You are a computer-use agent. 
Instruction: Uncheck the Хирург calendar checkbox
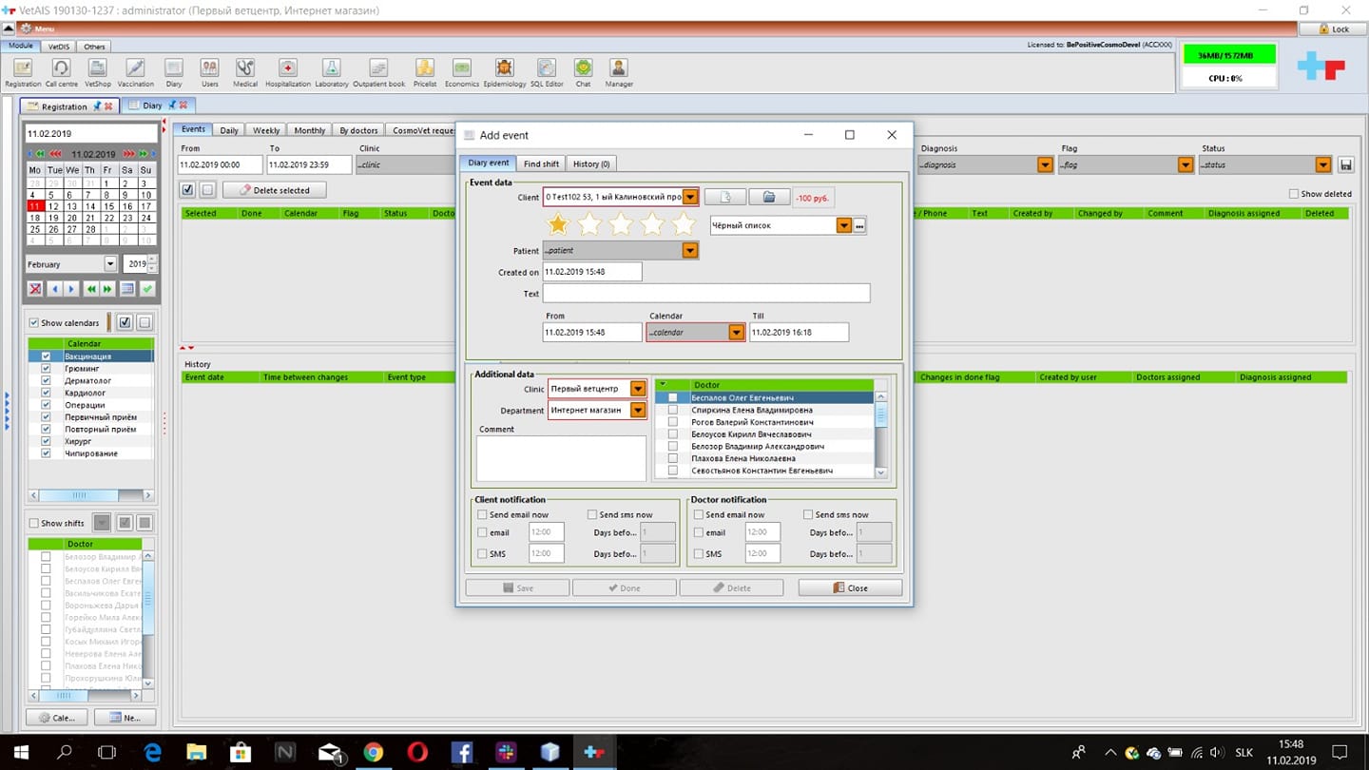tap(46, 441)
